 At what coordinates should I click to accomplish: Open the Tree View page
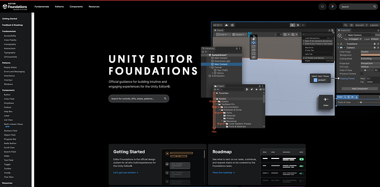click(x=9, y=177)
